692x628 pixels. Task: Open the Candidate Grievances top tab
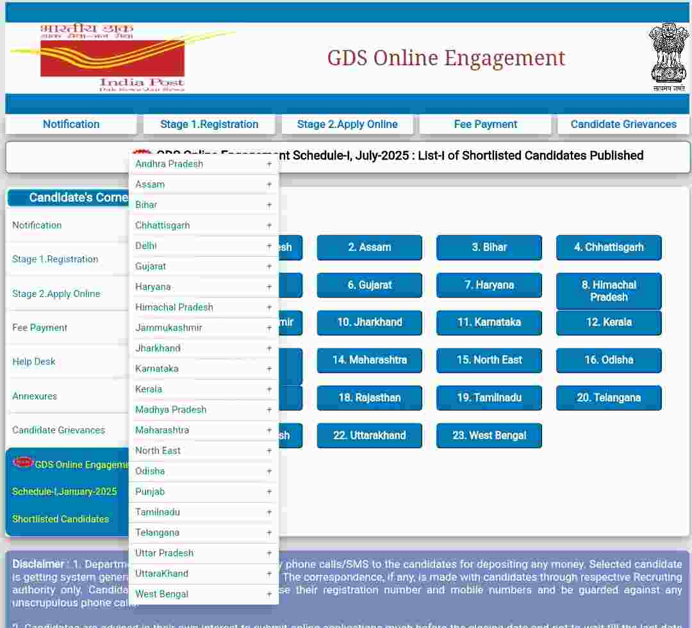click(x=623, y=124)
